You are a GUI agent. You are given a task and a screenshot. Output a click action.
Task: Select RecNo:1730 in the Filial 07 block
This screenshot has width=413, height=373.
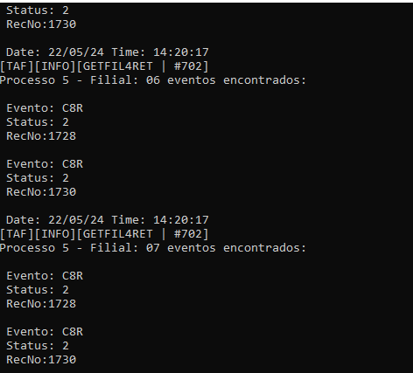pyautogui.click(x=41, y=360)
